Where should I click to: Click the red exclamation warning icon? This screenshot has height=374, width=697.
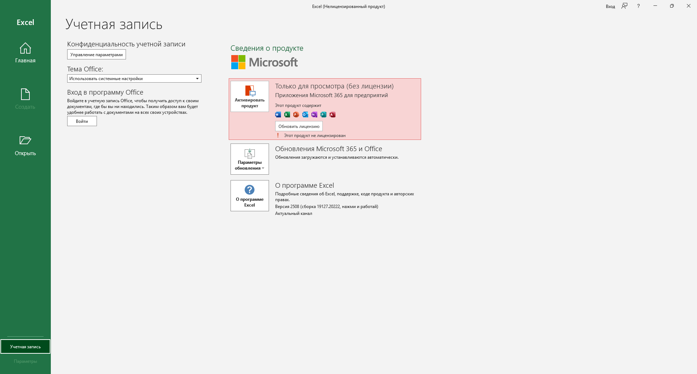pyautogui.click(x=278, y=135)
